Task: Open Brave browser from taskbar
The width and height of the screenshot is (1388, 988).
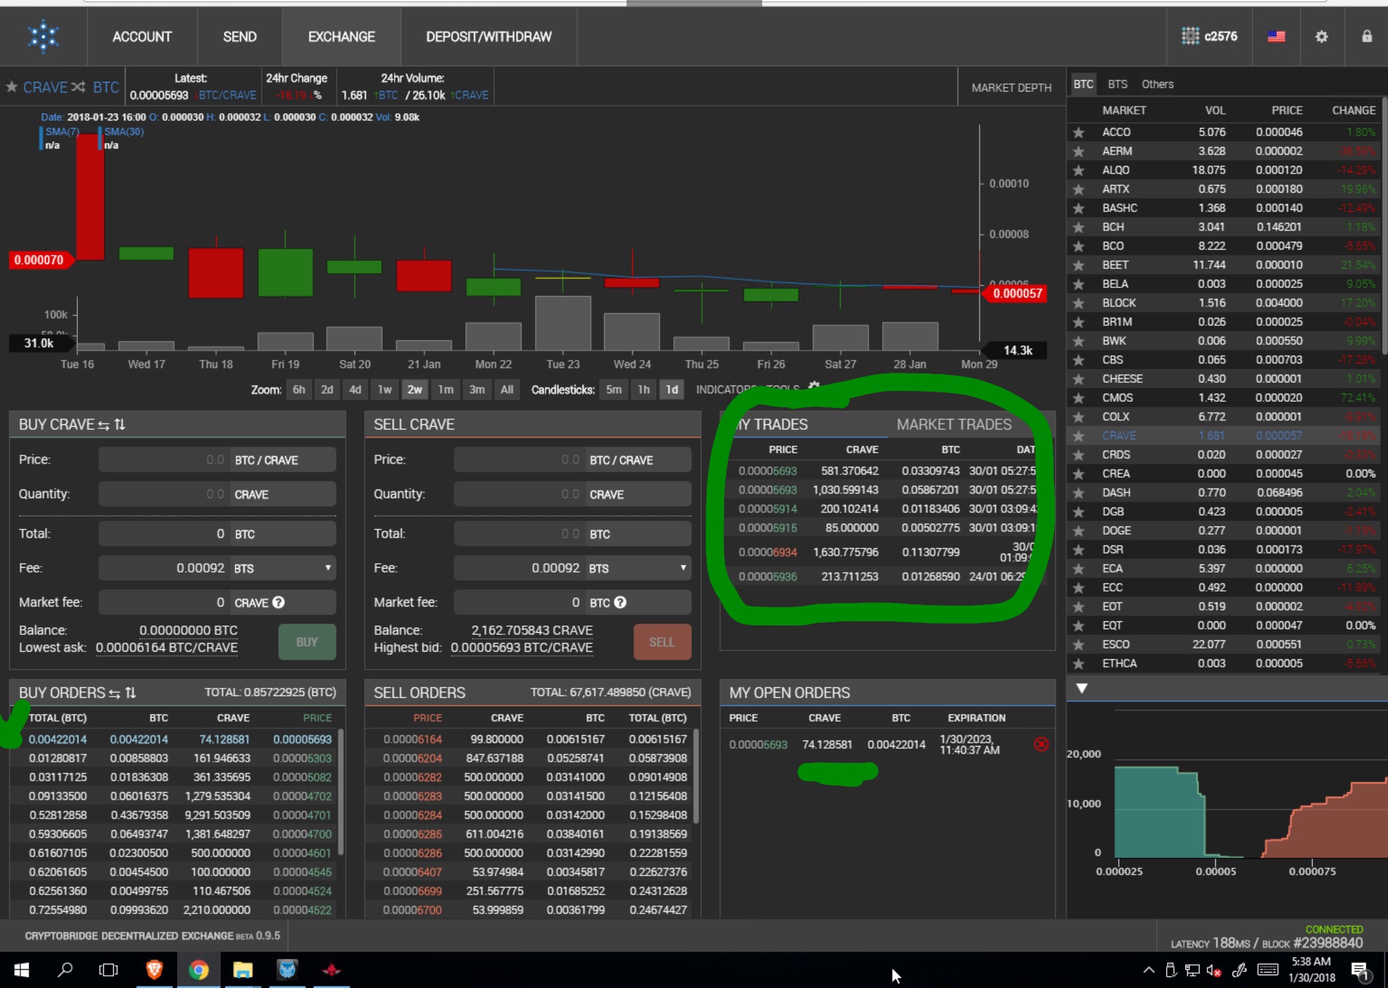Action: pos(154,970)
